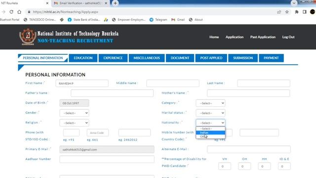Click the Alternate E-Mail field

tap(249, 149)
